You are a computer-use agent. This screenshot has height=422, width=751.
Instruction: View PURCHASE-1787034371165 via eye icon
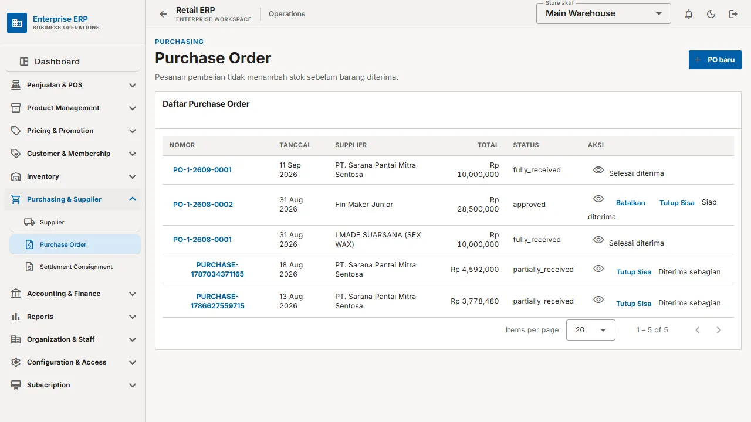click(x=598, y=268)
